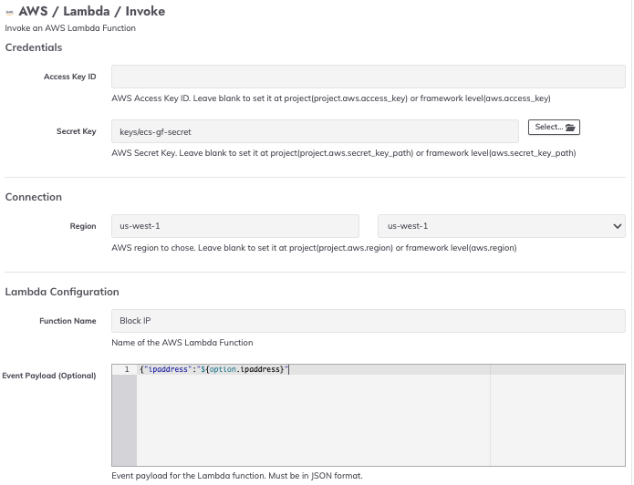Click line number 1 in payload editor gutter
634x485 pixels.
click(x=127, y=369)
